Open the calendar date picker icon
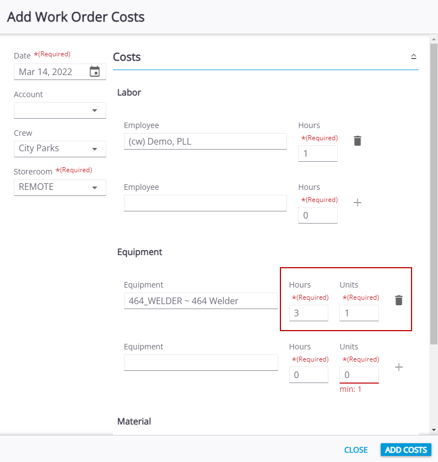The image size is (438, 462). (x=95, y=72)
